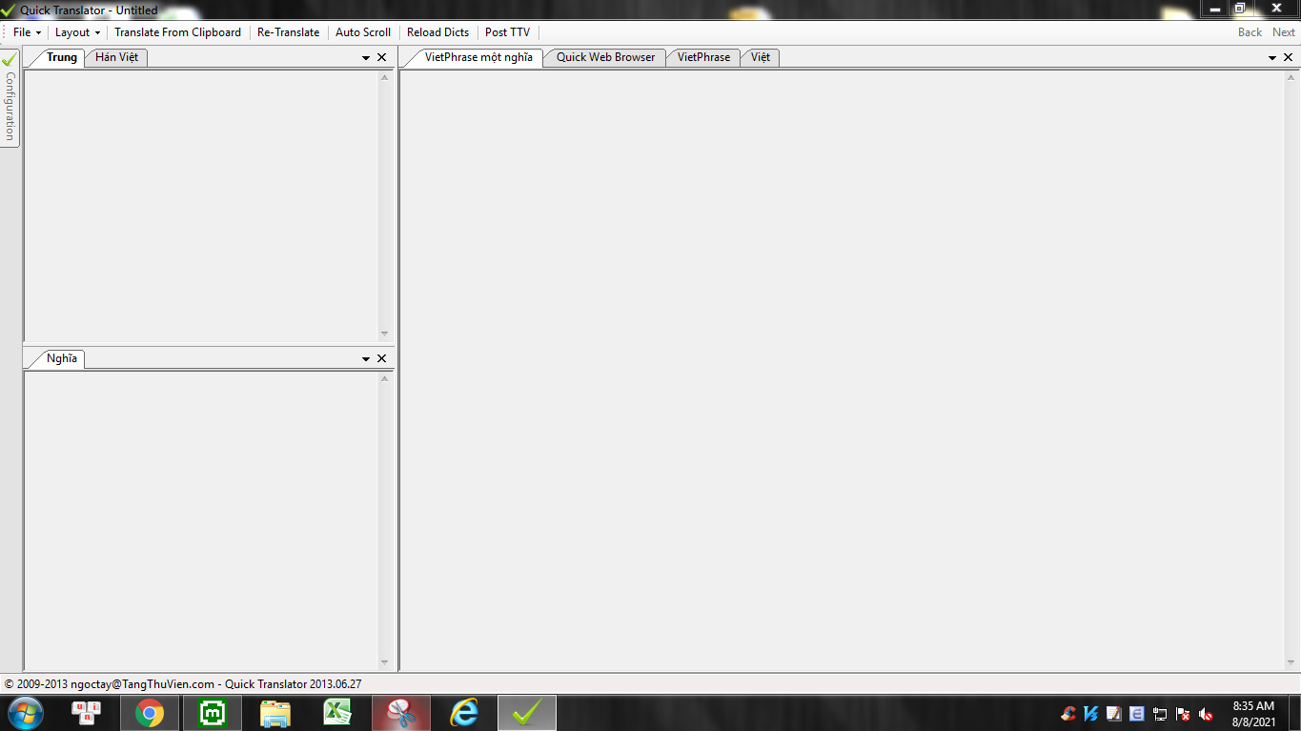This screenshot has height=731, width=1301.
Task: Click the volume icon in system tray
Action: point(1206,714)
